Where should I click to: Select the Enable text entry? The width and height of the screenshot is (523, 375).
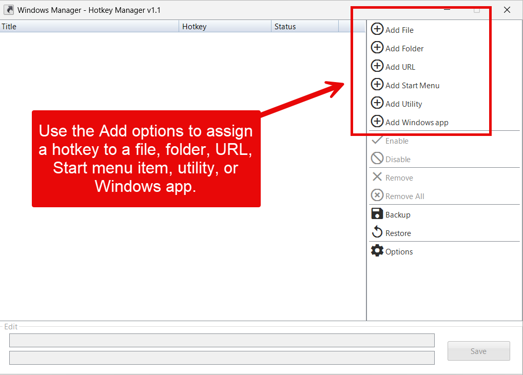tap(397, 141)
